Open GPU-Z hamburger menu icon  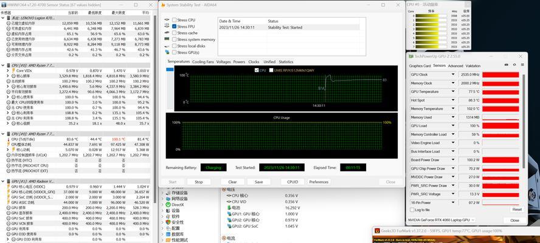(522, 65)
